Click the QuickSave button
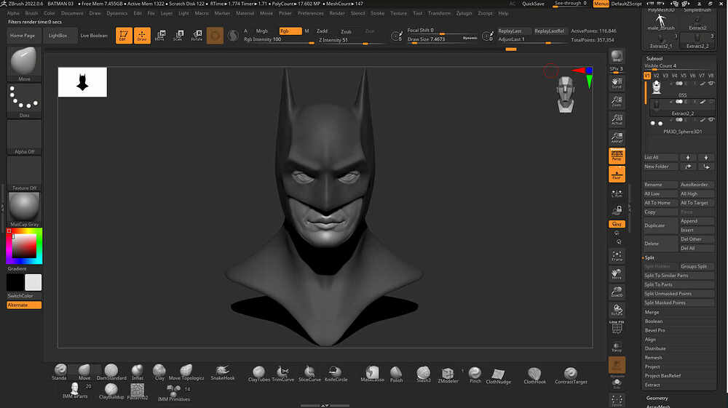This screenshot has height=408, width=728. (x=533, y=4)
